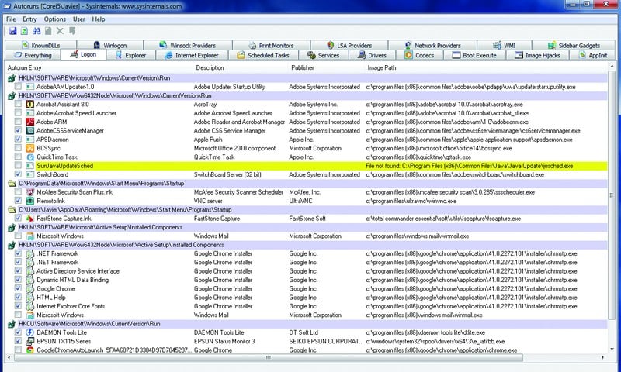This screenshot has height=372, width=621.
Task: Open the File menu
Action: (x=11, y=19)
